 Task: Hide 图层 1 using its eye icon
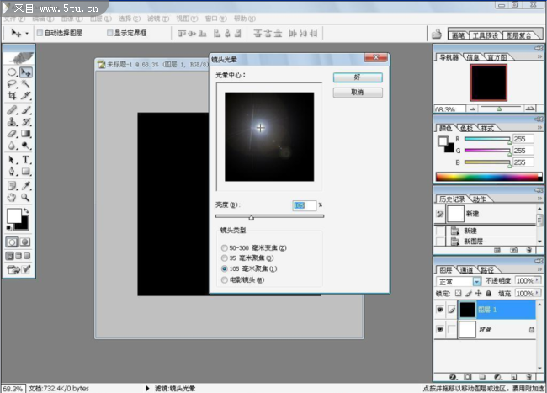[441, 310]
